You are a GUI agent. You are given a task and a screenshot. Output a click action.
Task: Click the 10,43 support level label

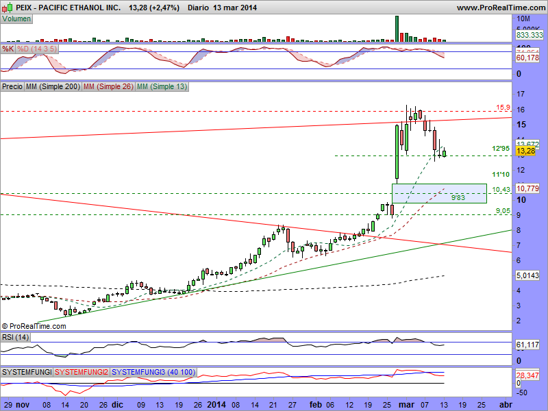(x=501, y=190)
